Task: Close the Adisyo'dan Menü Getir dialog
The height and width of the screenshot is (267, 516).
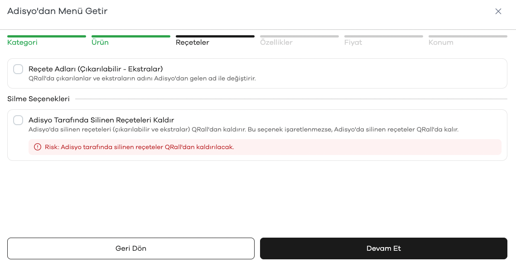Action: (498, 11)
